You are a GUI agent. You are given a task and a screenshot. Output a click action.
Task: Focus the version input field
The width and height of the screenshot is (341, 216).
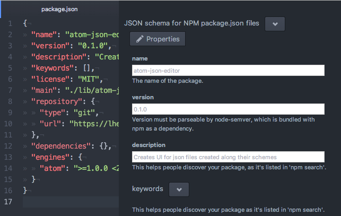click(228, 109)
